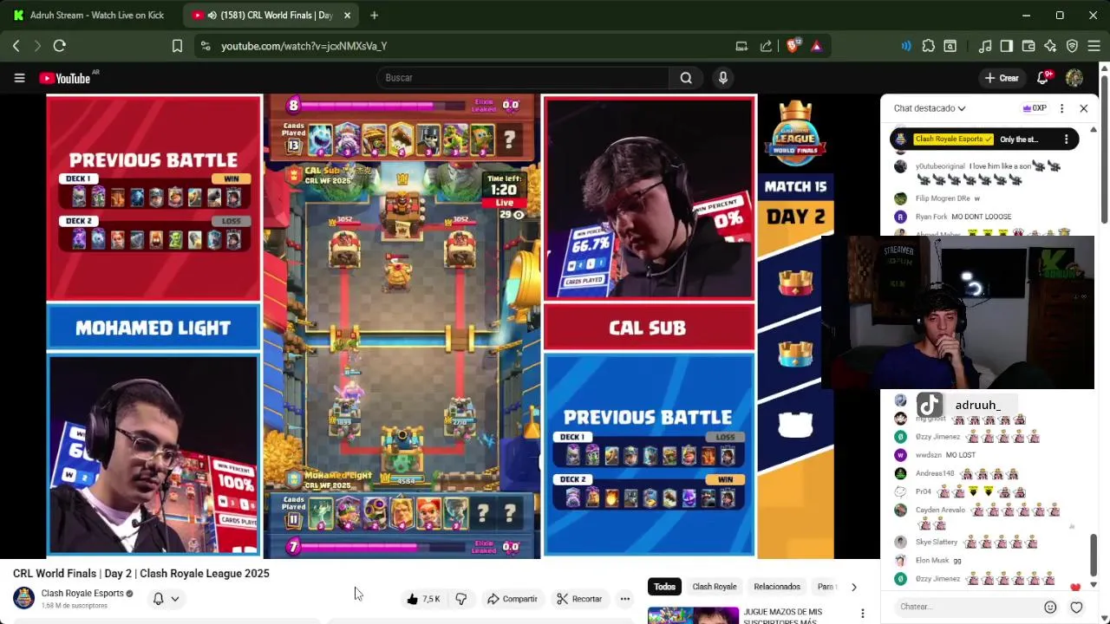Click the live video player area
This screenshot has width=1110, height=624.
click(440, 326)
